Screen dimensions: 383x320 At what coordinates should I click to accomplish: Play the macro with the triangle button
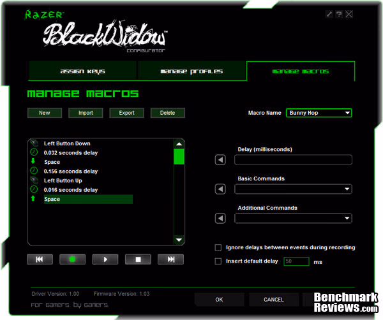click(105, 259)
